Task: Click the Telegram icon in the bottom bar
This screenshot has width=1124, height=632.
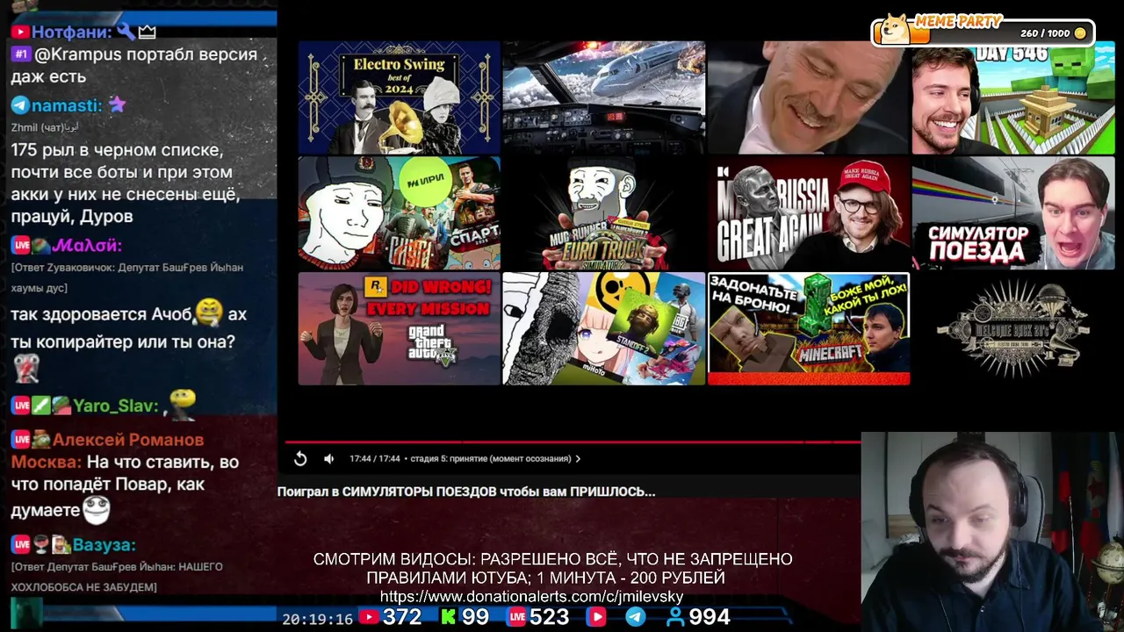Action: point(636,617)
